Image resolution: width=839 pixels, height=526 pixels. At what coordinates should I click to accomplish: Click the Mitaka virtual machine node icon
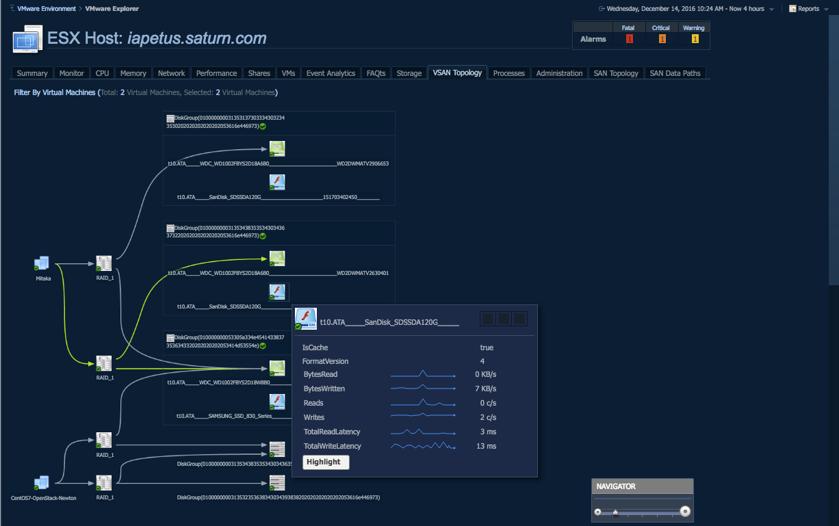42,263
